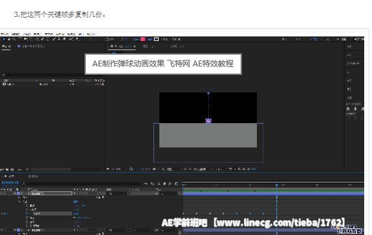Open first layer's blending mode dropdown

[x=117, y=193]
